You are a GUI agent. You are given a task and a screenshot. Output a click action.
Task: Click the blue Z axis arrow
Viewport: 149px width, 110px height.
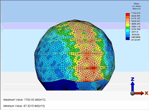click(132, 86)
